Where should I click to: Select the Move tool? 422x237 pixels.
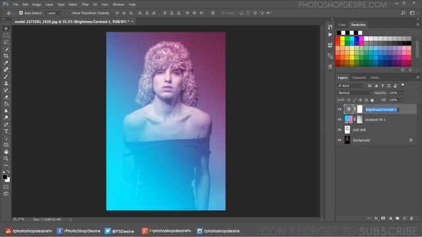click(6, 28)
